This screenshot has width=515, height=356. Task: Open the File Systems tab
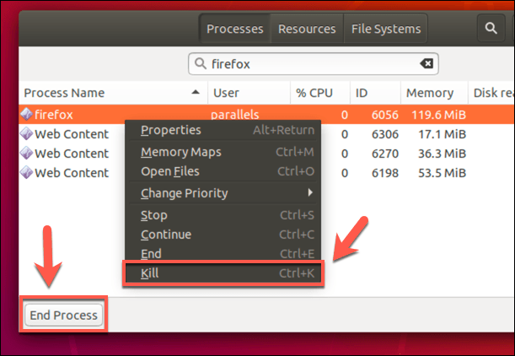click(x=384, y=29)
